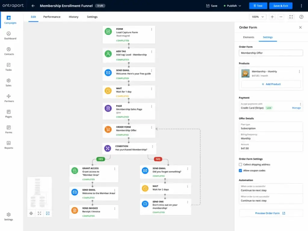This screenshot has width=308, height=231.
Task: Open Reports in the sidebar
Action: [x=9, y=145]
